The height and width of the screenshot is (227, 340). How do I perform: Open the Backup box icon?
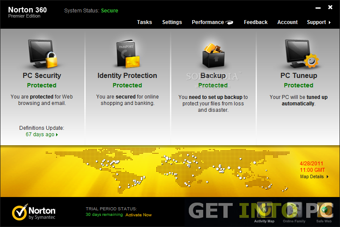click(213, 55)
